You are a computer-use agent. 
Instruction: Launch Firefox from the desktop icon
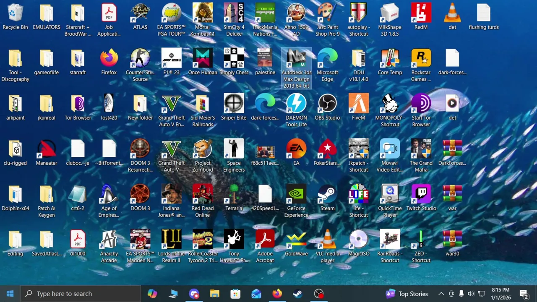pos(109,62)
